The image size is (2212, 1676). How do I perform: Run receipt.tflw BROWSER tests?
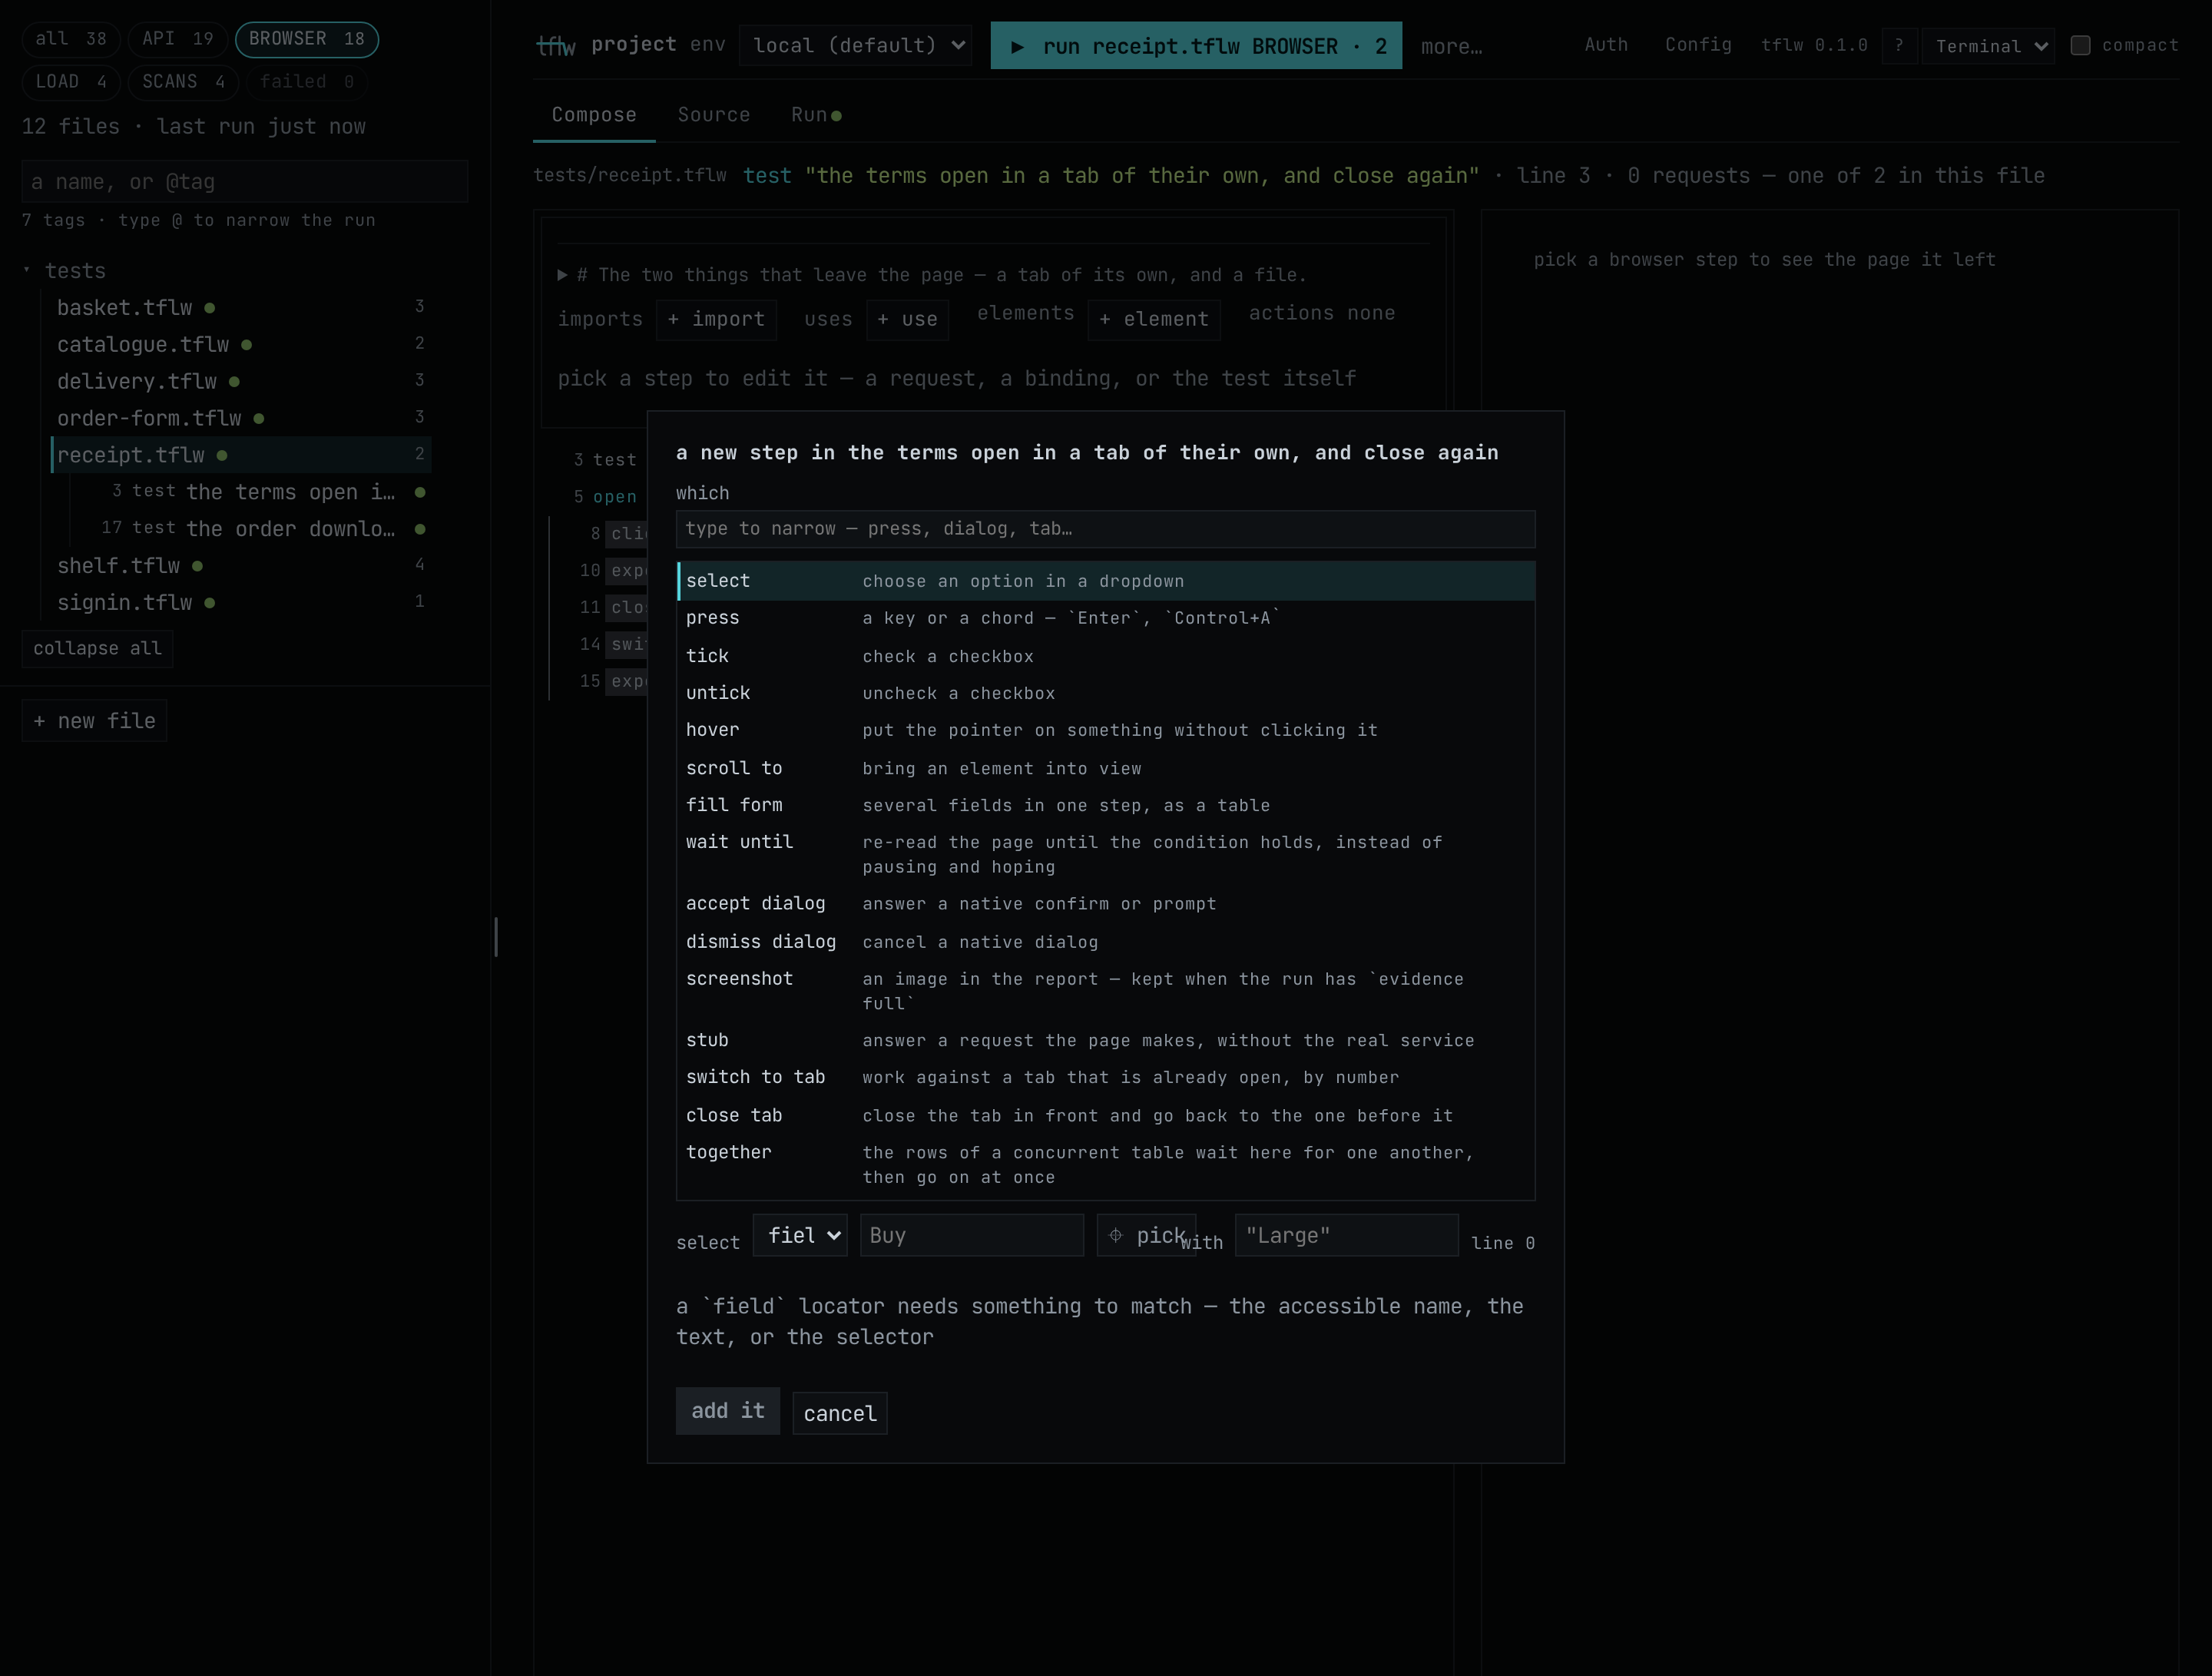point(1196,46)
